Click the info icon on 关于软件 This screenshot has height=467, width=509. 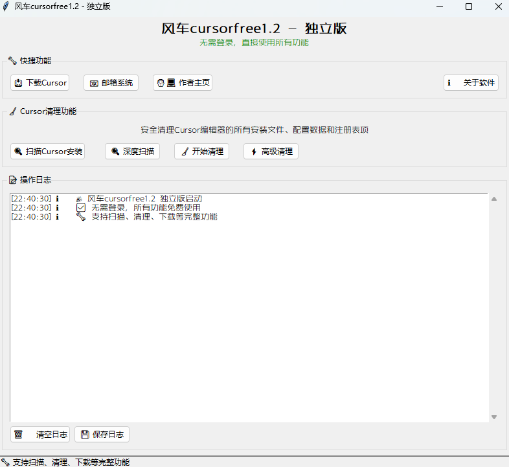point(449,83)
